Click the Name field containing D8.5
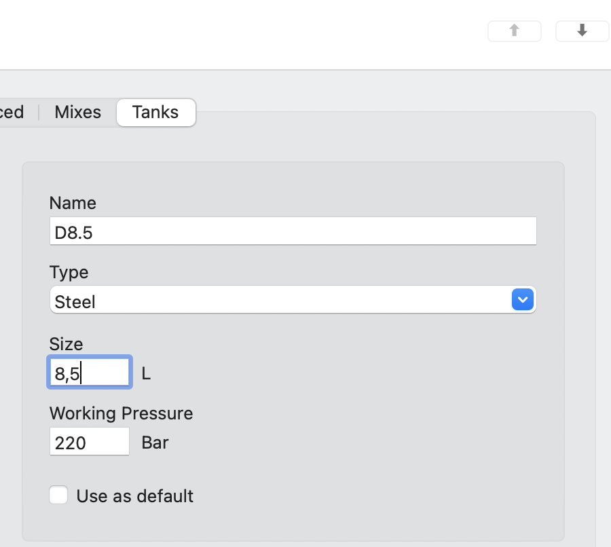Screen dimensions: 611x547 (x=293, y=231)
